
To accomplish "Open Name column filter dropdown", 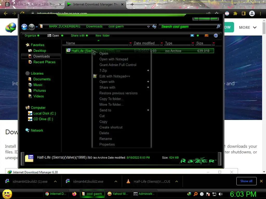I will (130, 43).
